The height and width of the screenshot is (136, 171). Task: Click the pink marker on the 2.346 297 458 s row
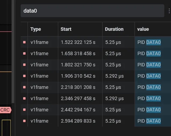pyautogui.click(x=24, y=99)
